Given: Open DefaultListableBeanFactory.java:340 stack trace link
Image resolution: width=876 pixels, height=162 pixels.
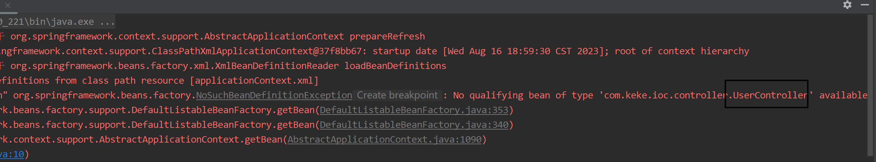Looking at the screenshot, I should (414, 125).
